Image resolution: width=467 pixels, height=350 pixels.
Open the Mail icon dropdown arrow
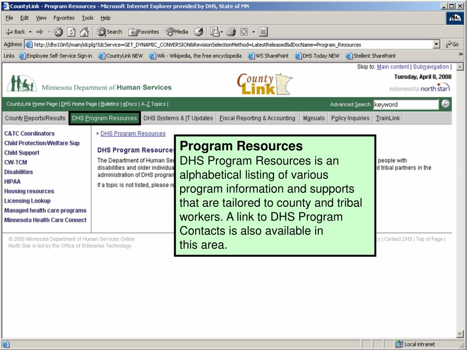point(222,31)
